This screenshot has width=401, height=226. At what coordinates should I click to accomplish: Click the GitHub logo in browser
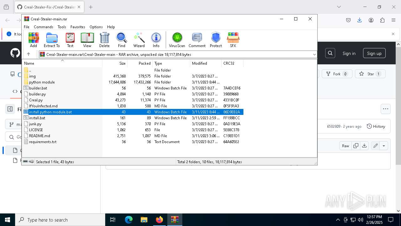(15, 53)
